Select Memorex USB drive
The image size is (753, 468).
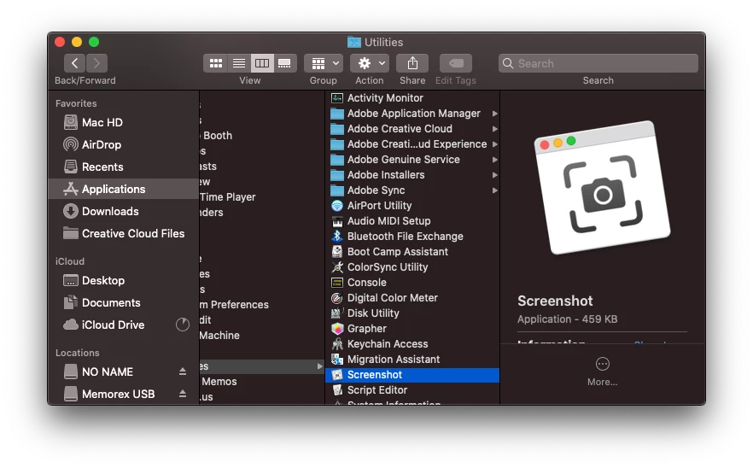pyautogui.click(x=124, y=394)
